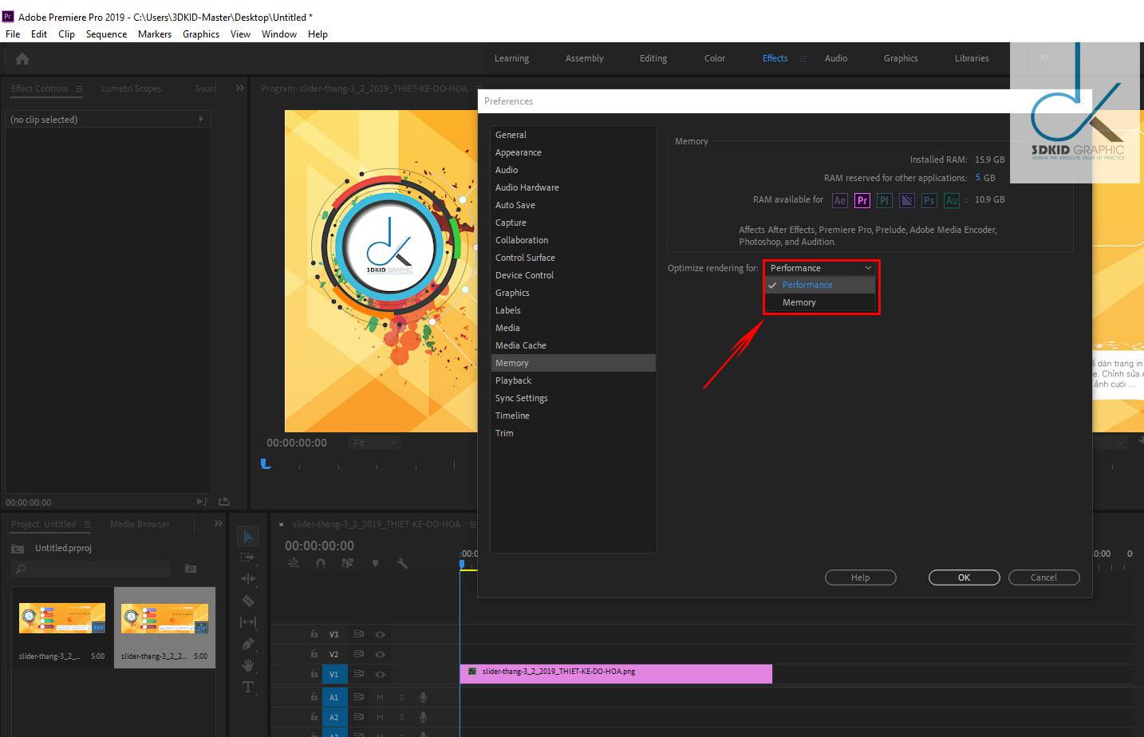The image size is (1144, 737).
Task: Select the Hand tool
Action: point(248,665)
